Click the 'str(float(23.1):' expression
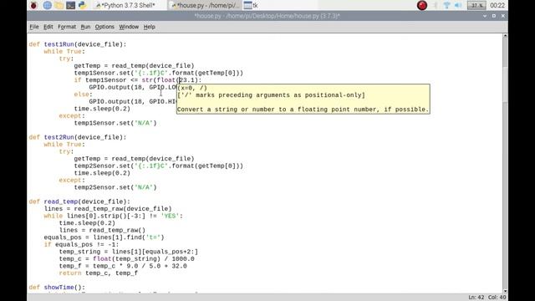This screenshot has height=301, width=535. pos(171,80)
